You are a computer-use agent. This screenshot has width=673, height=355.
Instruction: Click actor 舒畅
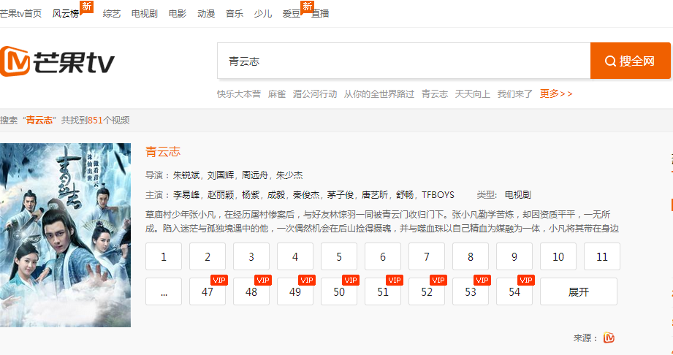click(405, 195)
